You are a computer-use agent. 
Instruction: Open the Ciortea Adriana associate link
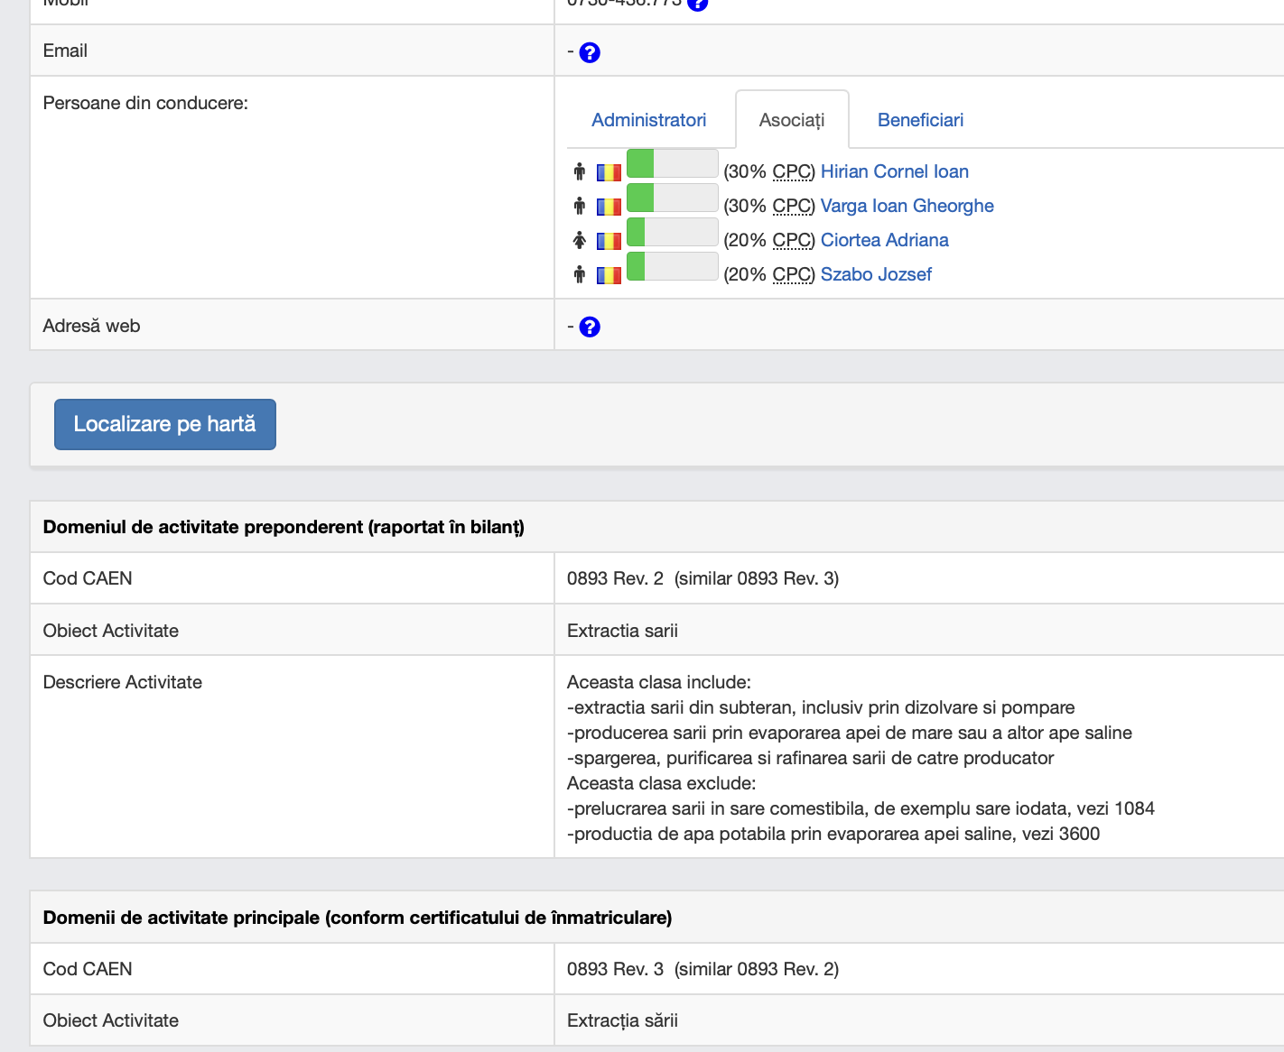point(884,240)
